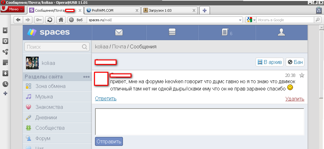Open Зона обмена section
This screenshot has width=324, height=149.
[57, 86]
